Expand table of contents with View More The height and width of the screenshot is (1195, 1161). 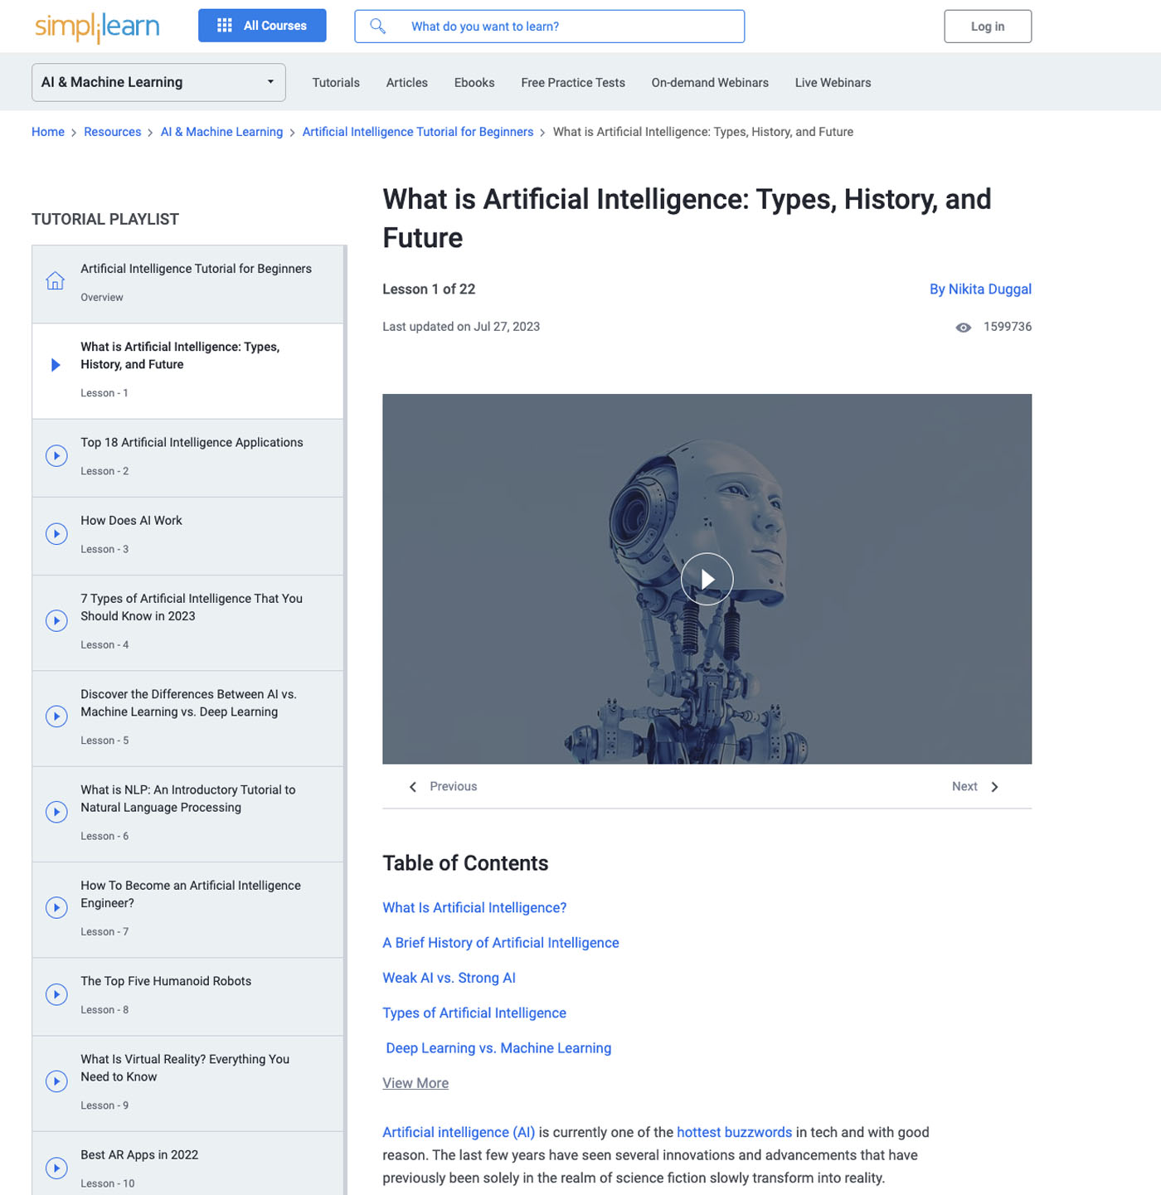coord(415,1083)
